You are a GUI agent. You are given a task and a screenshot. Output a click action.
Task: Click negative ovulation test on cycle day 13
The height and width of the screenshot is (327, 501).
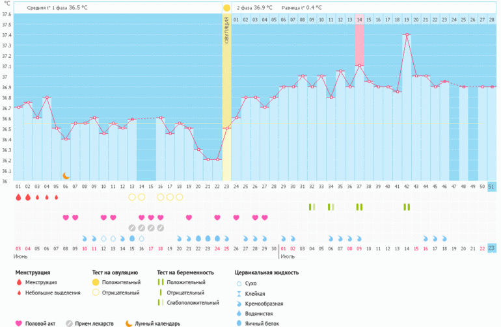[x=132, y=197]
